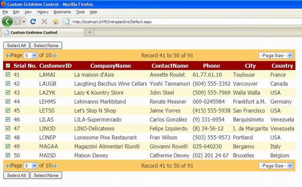
Task: Uncheck the row 50 MAISD checkbox
Action: [x=8, y=155]
